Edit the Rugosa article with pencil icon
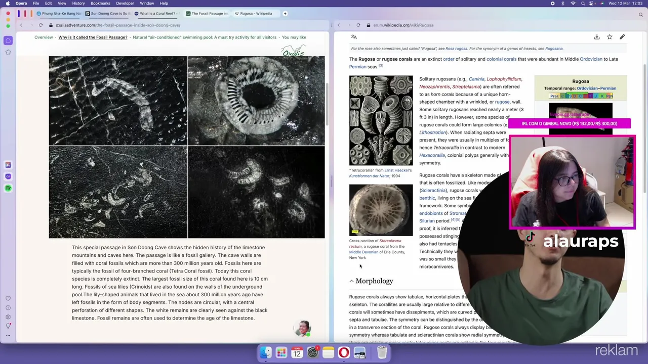The width and height of the screenshot is (648, 364). (622, 37)
